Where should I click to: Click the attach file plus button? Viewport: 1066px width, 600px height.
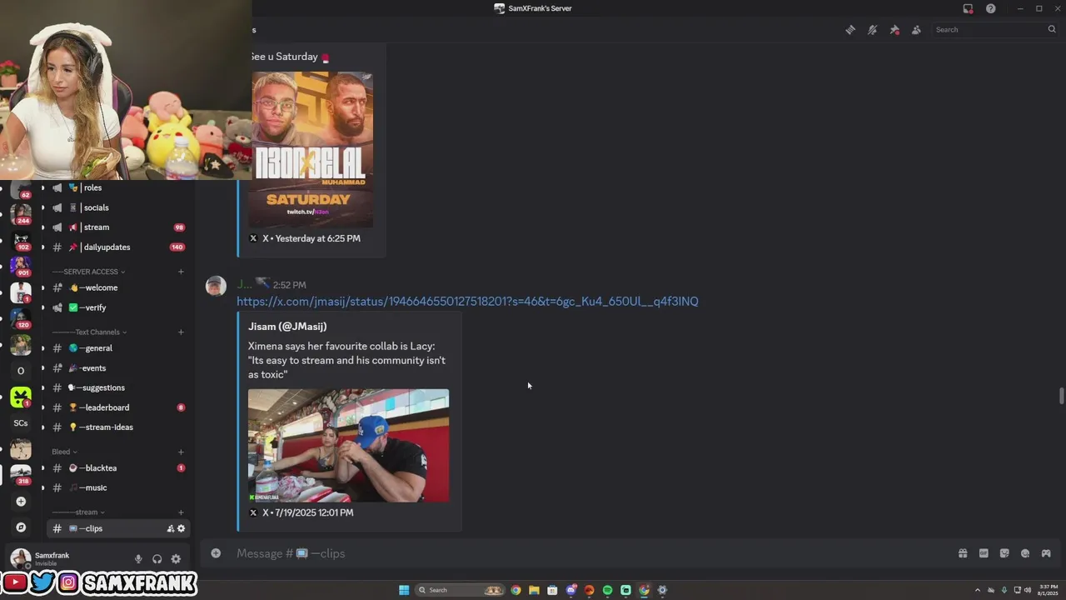pyautogui.click(x=216, y=553)
